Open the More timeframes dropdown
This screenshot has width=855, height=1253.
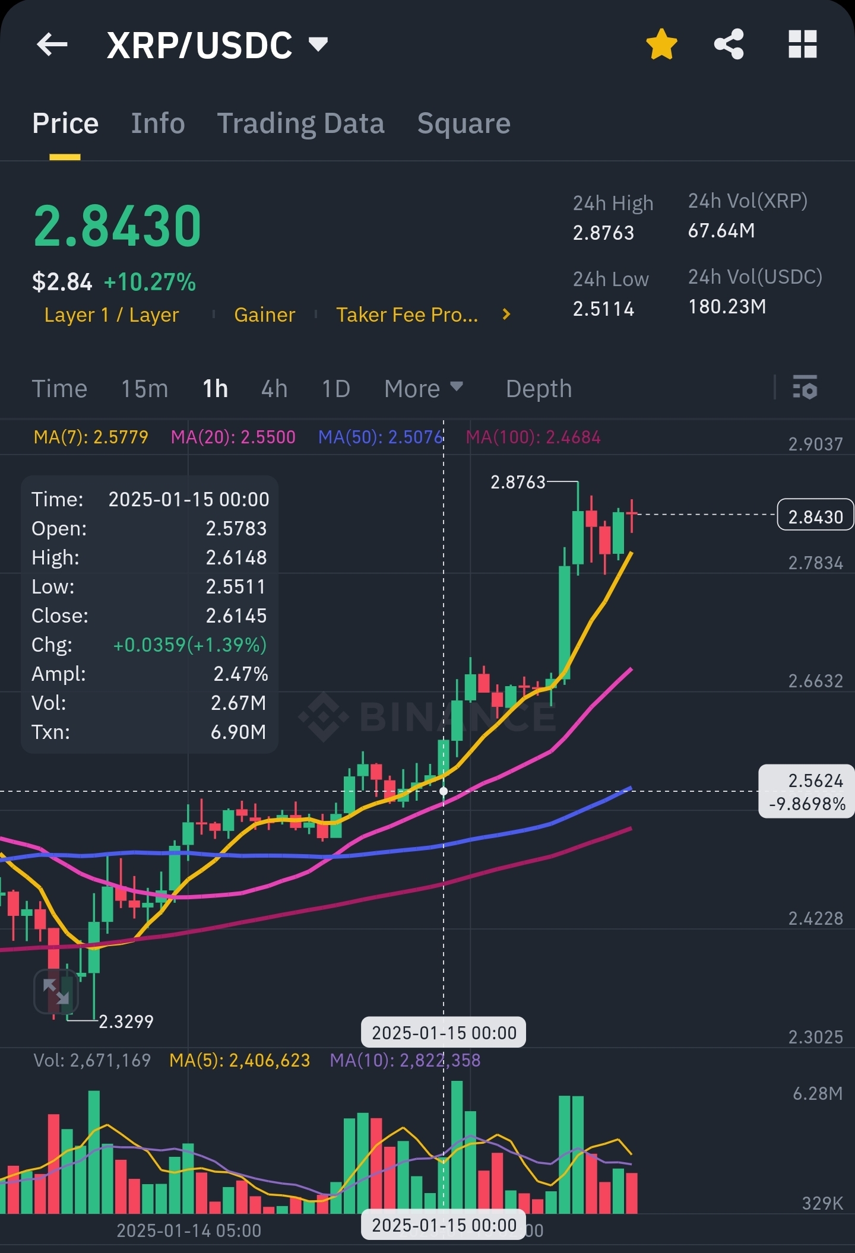pos(423,389)
